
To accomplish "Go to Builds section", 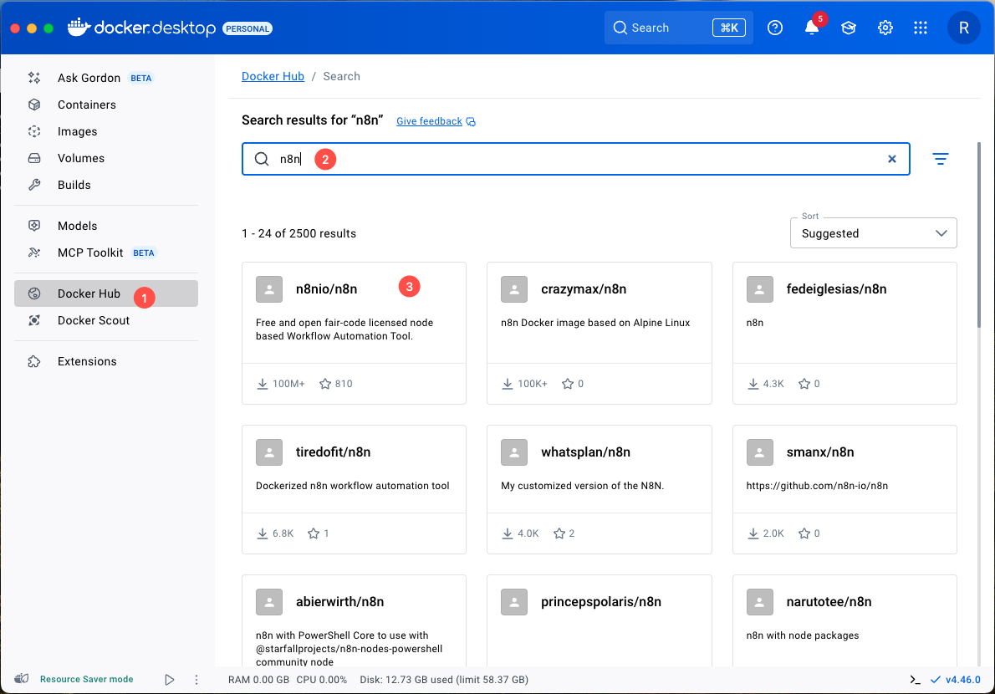I will tap(106, 185).
